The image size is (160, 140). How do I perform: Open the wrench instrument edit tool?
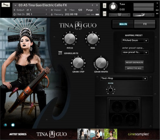(6, 5)
